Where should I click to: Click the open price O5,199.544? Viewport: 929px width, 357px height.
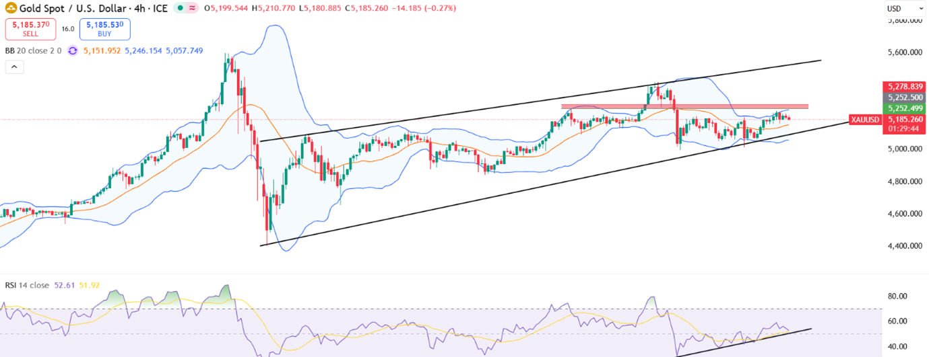(x=227, y=8)
